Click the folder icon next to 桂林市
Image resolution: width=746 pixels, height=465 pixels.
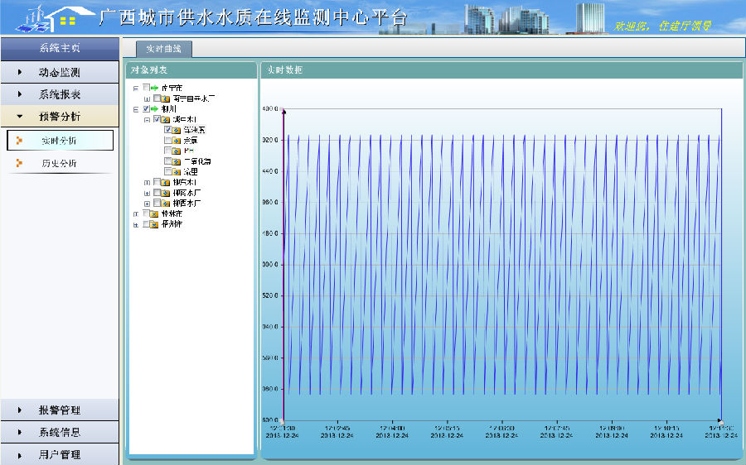coord(154,213)
